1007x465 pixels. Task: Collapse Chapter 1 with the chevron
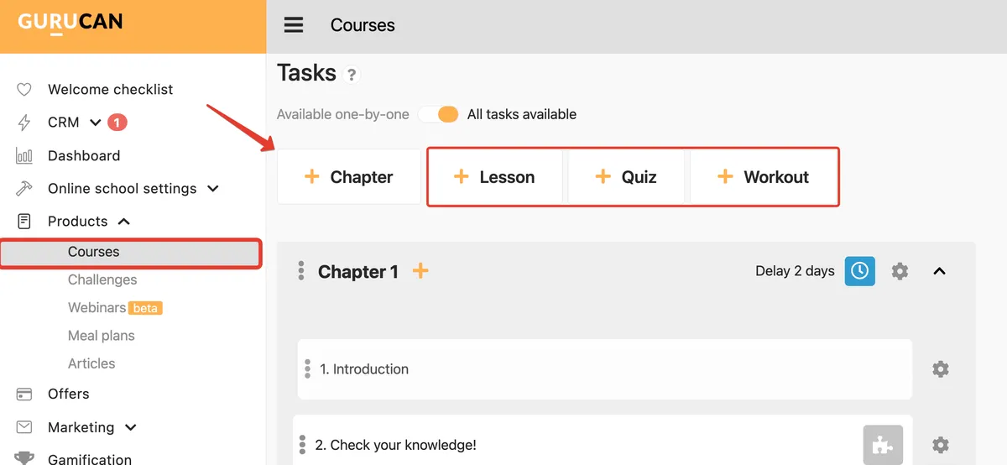coord(940,271)
